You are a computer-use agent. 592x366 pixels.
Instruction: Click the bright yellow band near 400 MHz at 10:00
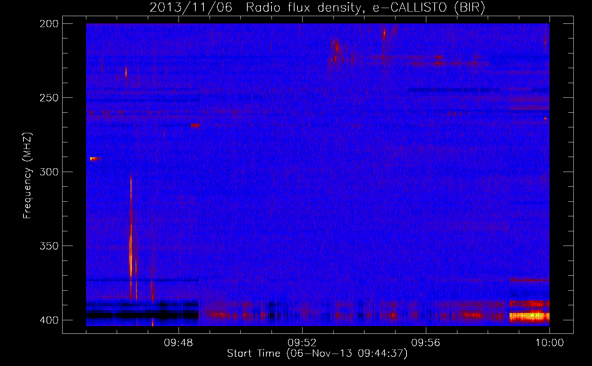click(x=529, y=316)
